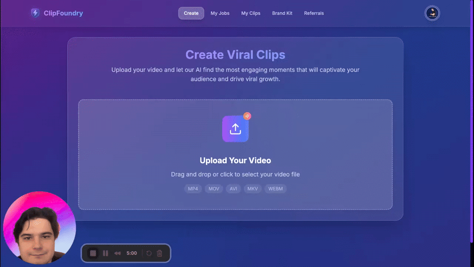Click the rewind recording icon

(x=118, y=253)
